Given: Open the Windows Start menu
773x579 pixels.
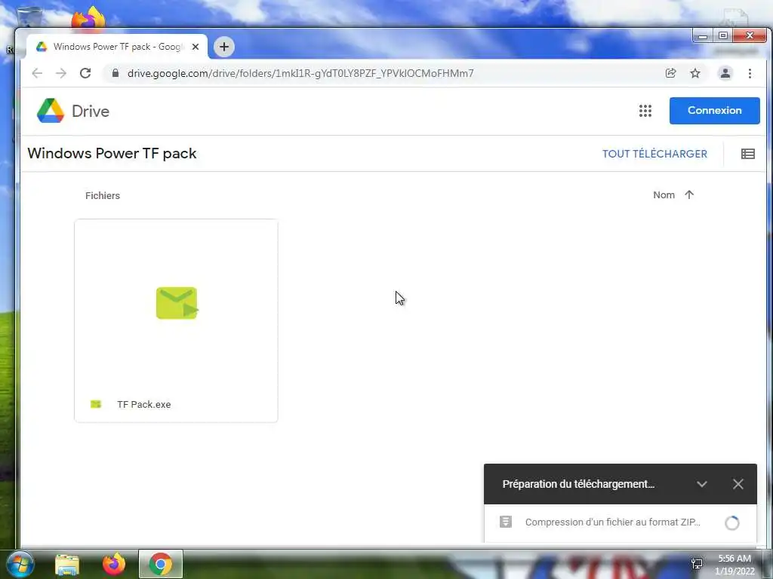Looking at the screenshot, I should coord(20,564).
